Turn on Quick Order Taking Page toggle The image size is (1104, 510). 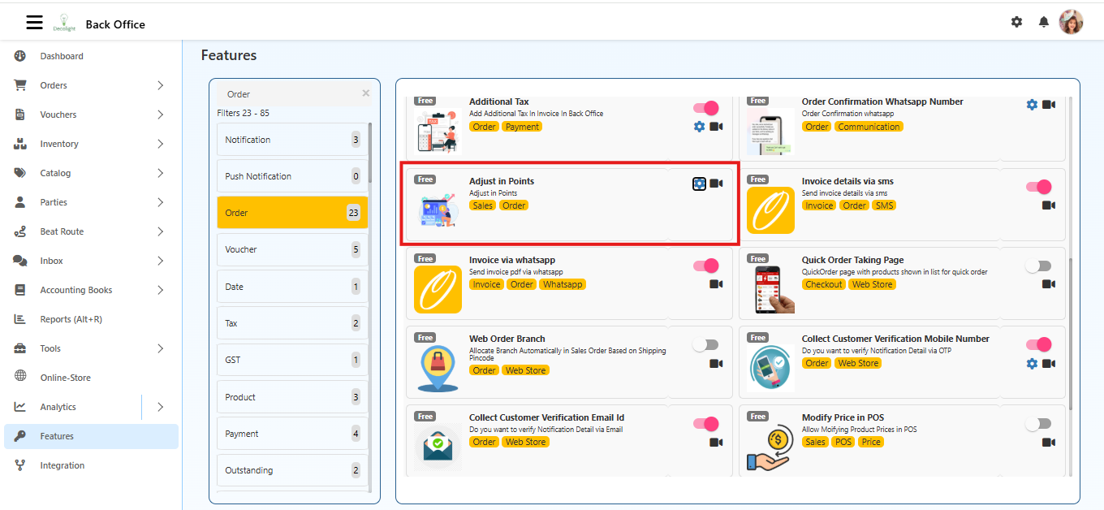1038,266
